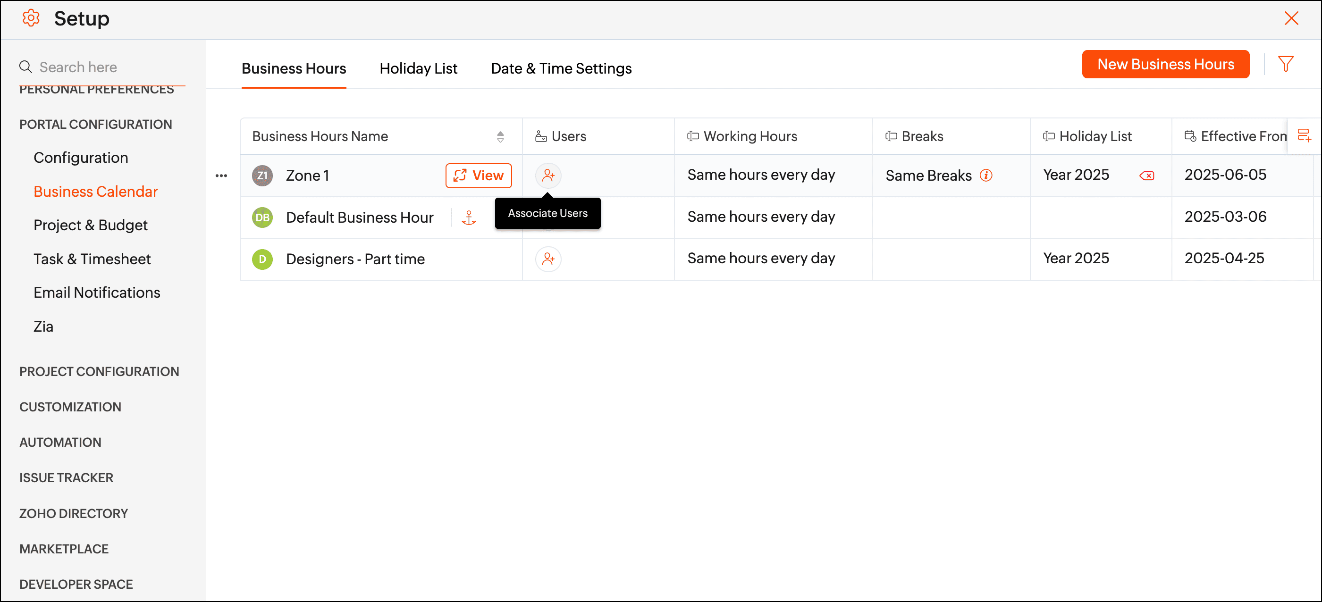
Task: Click effective date 2025-03-06
Action: pyautogui.click(x=1225, y=217)
